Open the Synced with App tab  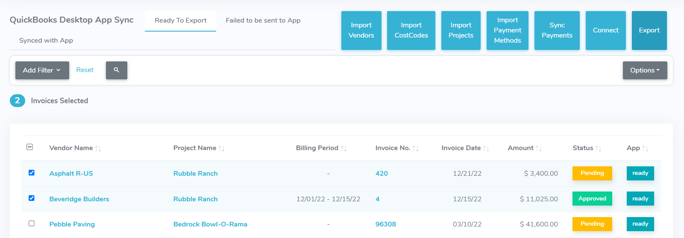click(46, 41)
